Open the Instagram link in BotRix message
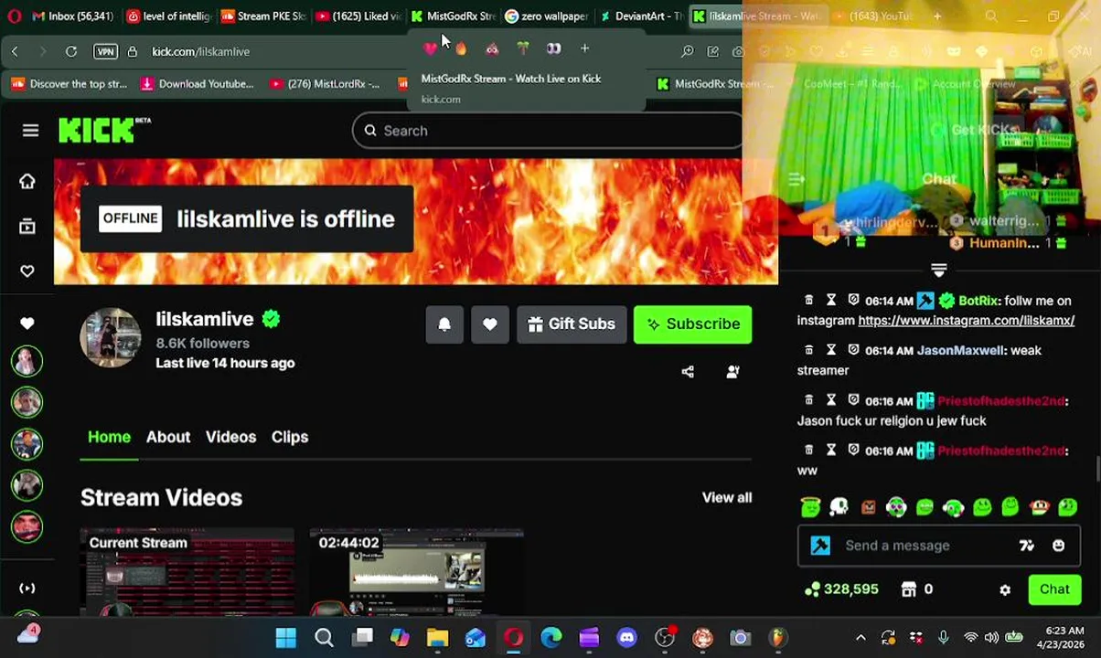This screenshot has width=1101, height=658. [966, 321]
